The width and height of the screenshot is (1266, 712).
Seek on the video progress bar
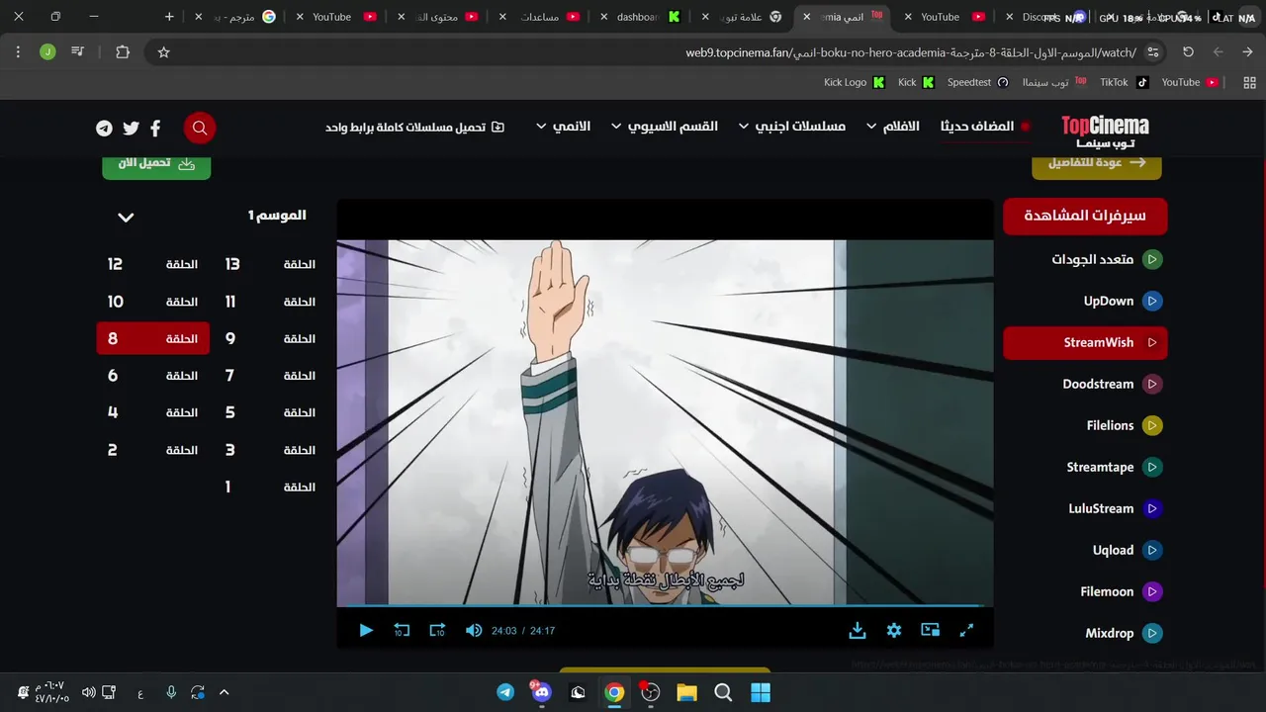pyautogui.click(x=665, y=606)
